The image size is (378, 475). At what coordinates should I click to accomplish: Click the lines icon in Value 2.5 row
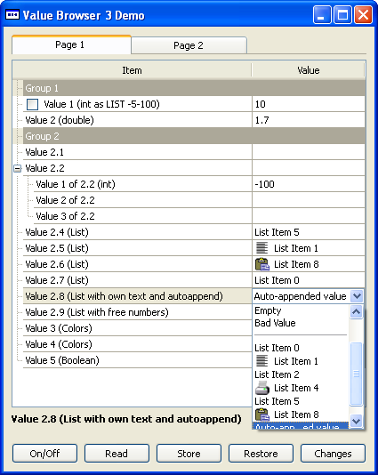click(x=261, y=248)
